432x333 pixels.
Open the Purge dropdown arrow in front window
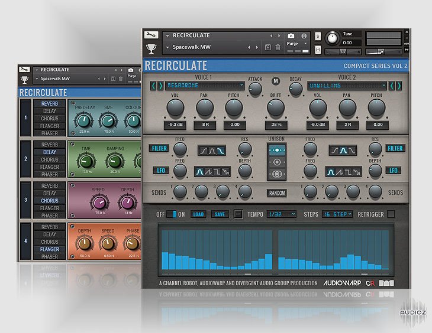click(x=305, y=44)
